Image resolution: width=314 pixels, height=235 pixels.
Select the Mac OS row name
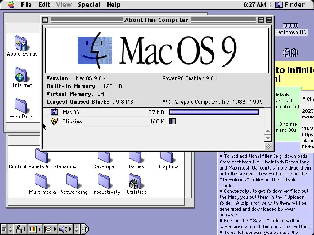(71, 112)
